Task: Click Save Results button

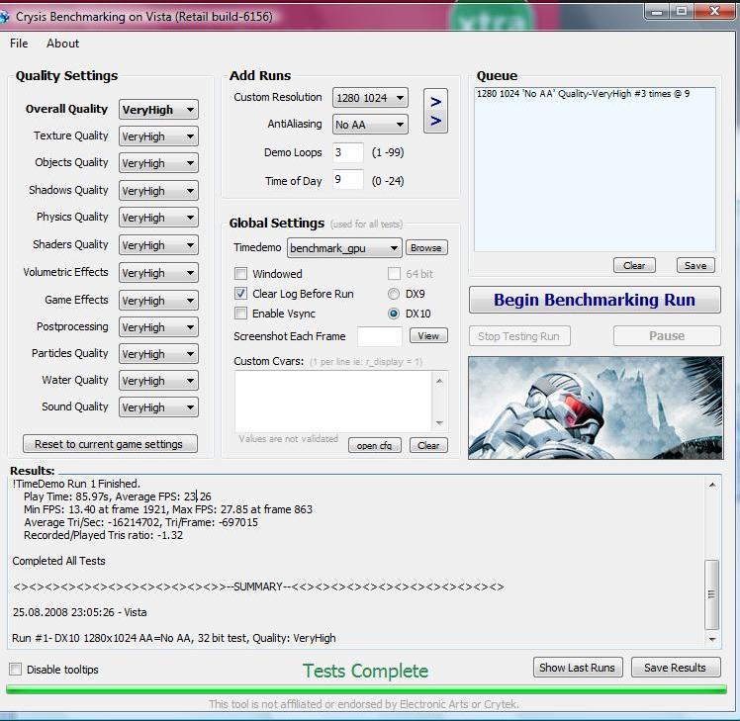Action: [x=676, y=668]
